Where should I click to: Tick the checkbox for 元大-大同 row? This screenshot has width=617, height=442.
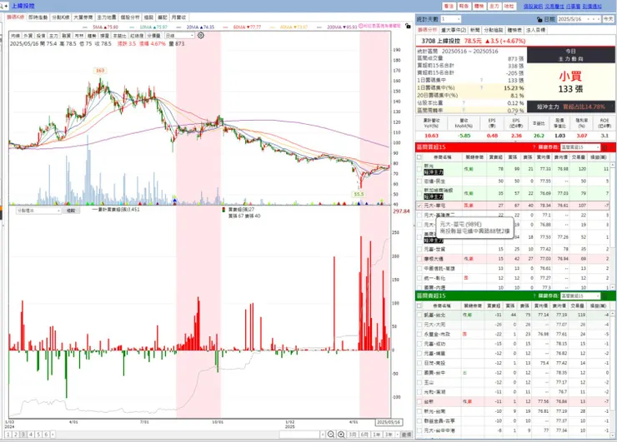click(x=420, y=325)
